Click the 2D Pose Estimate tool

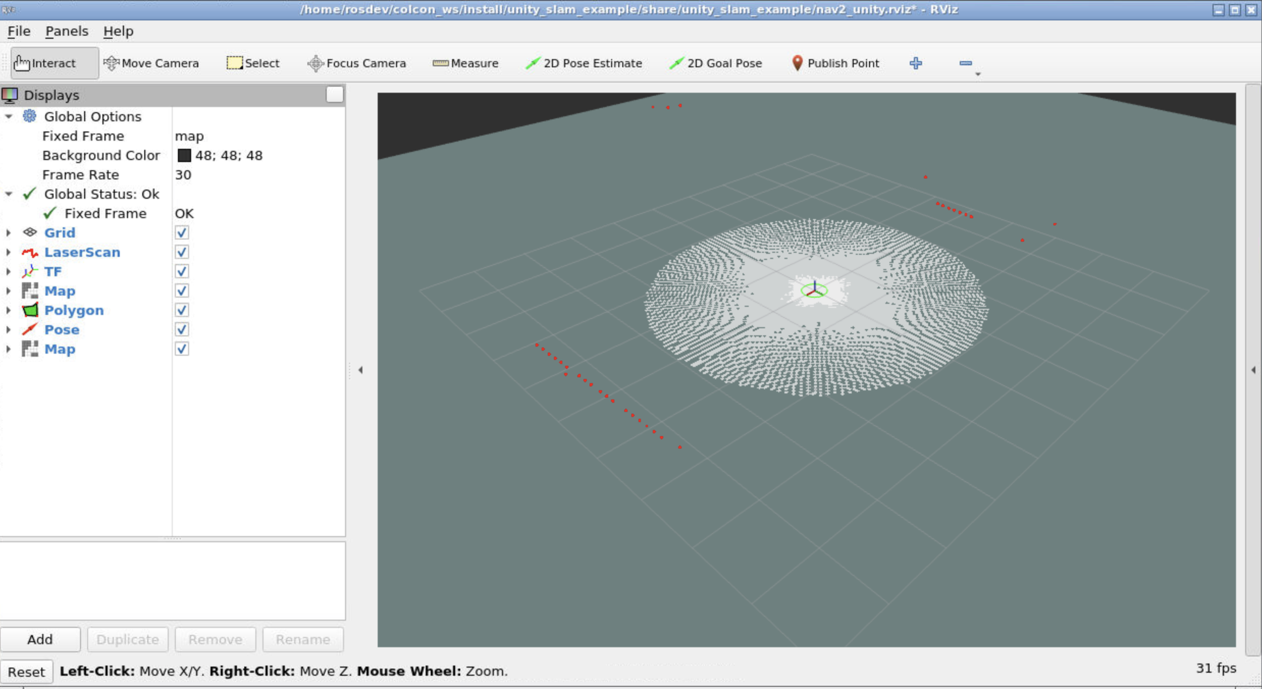tap(584, 63)
